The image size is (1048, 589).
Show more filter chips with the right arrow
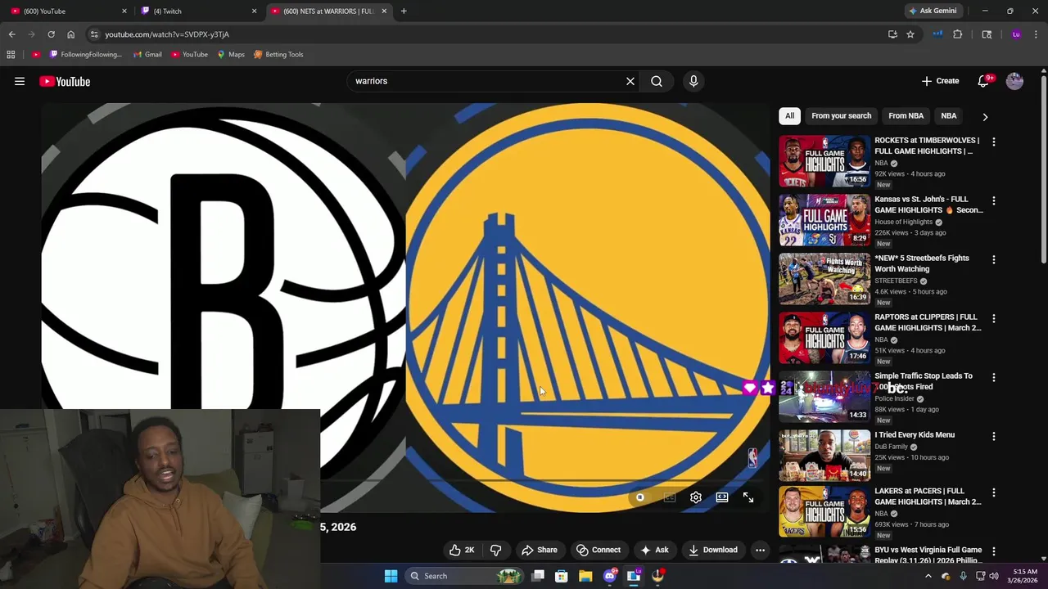click(x=985, y=116)
